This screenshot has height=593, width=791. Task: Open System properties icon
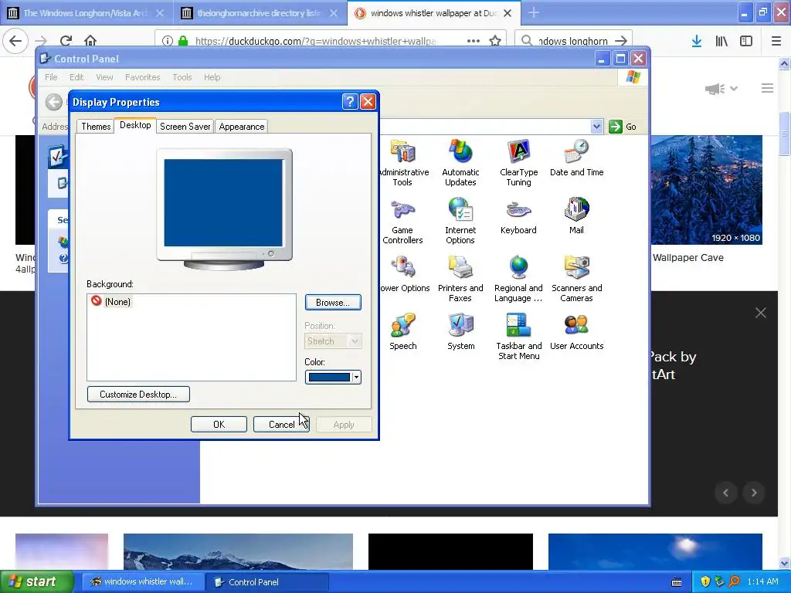tap(460, 332)
